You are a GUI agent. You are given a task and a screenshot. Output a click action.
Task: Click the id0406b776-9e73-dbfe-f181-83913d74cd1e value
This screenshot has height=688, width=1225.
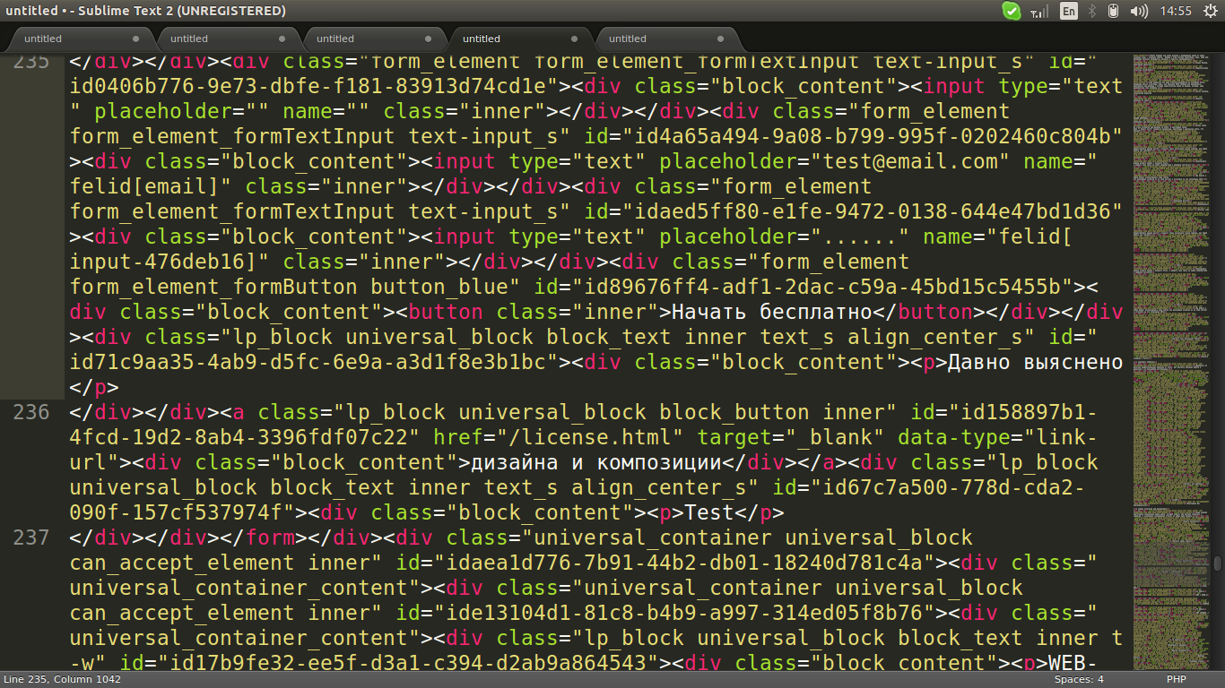(308, 86)
